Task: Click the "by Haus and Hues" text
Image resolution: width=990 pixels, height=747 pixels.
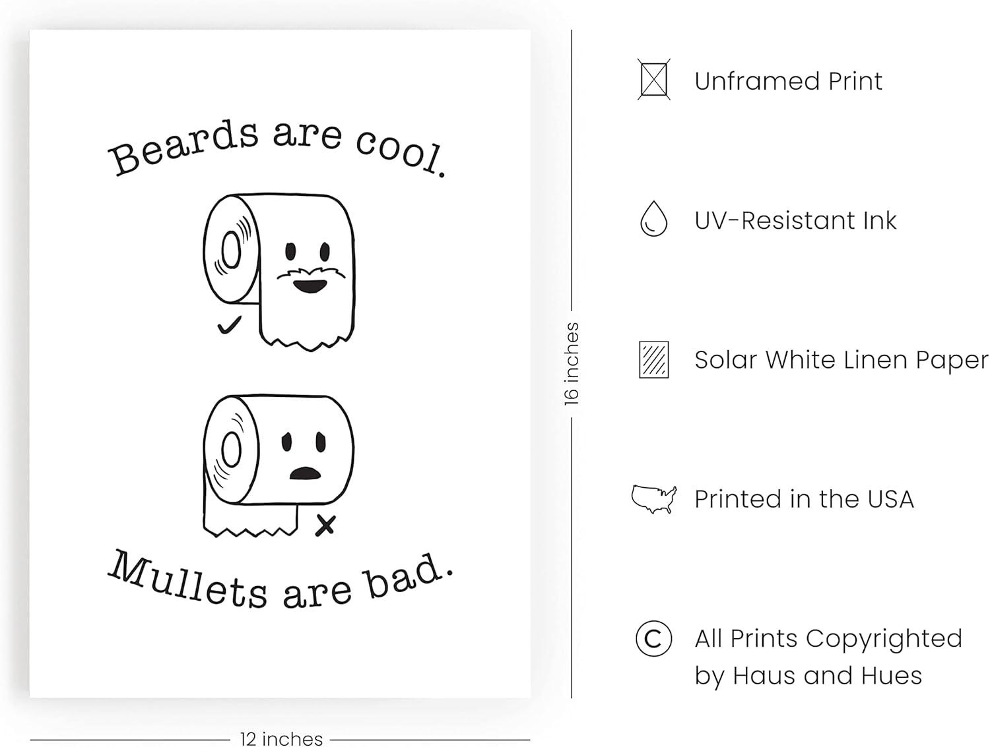Action: pos(807,676)
